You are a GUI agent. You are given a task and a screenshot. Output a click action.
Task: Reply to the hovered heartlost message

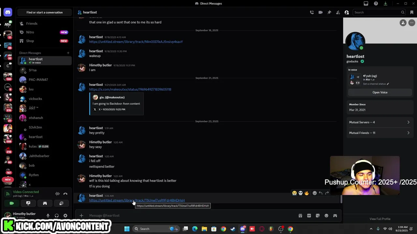click(x=321, y=193)
